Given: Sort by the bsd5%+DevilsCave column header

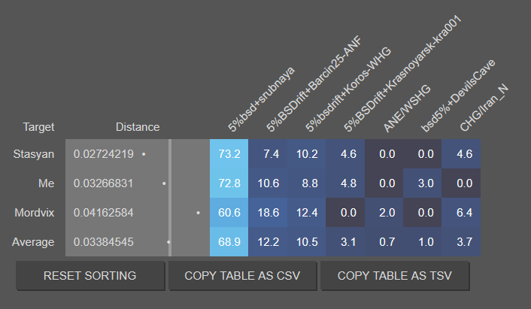Looking at the screenshot, I should pos(458,95).
